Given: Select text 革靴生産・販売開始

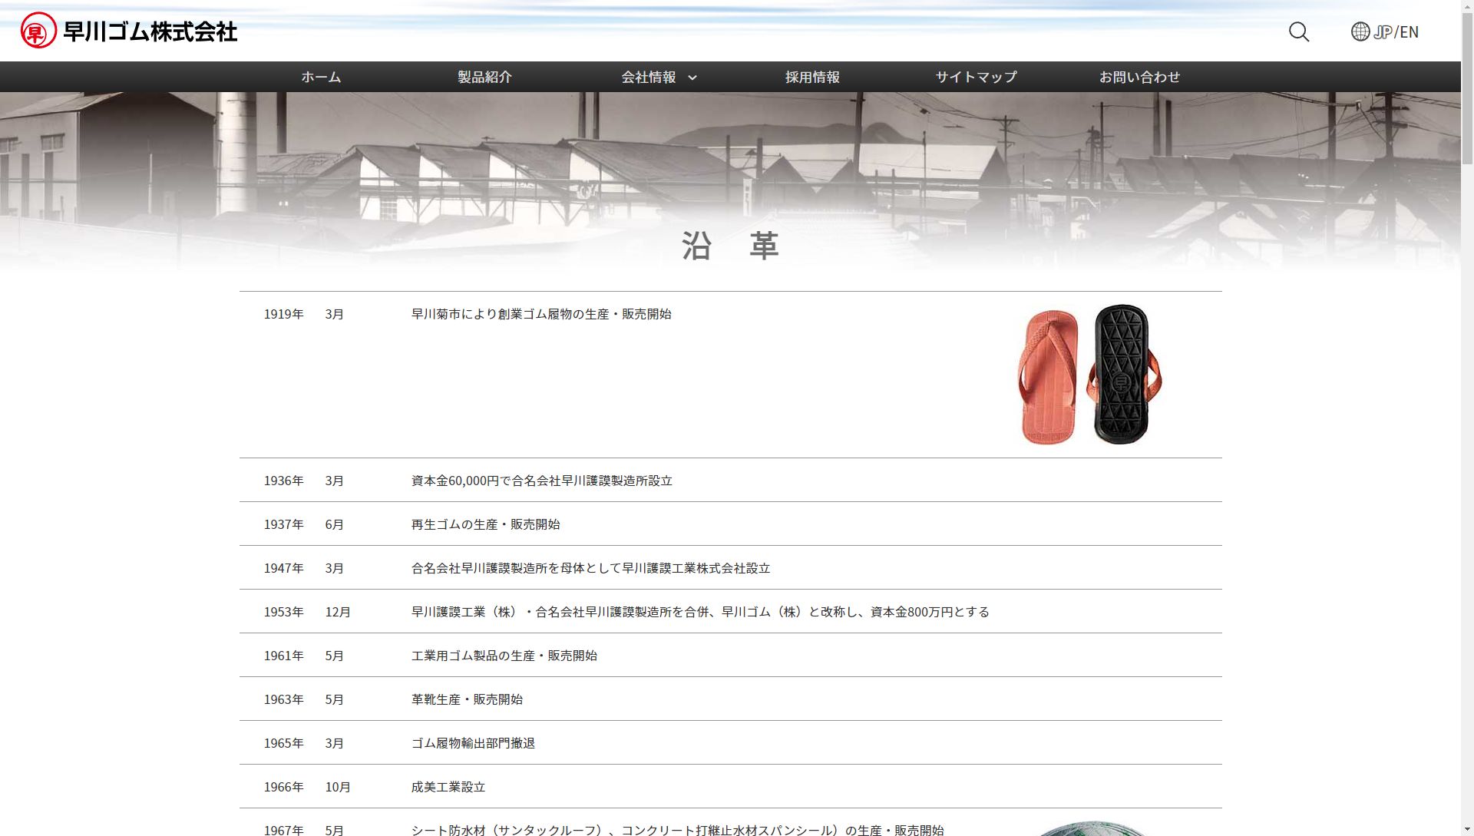Looking at the screenshot, I should click(467, 699).
